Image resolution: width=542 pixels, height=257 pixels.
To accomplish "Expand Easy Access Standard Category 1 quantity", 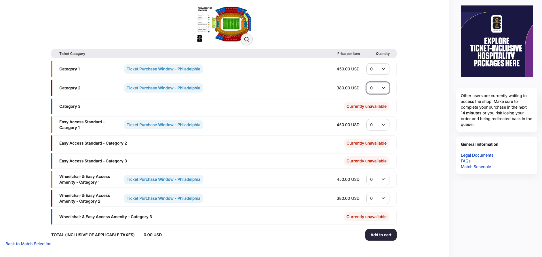I will click(378, 125).
